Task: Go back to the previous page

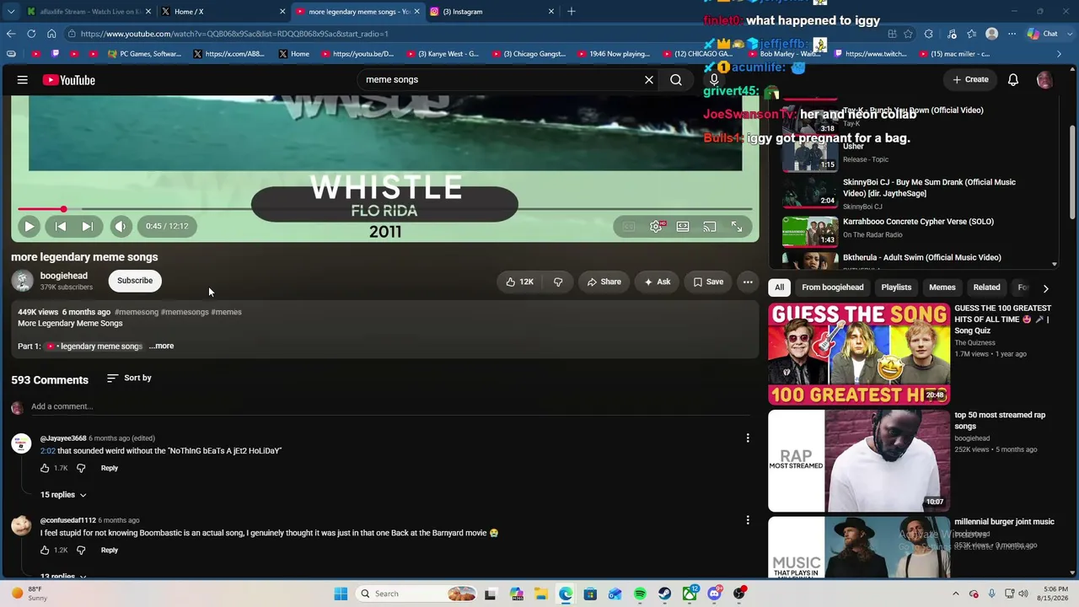Action: coord(10,34)
